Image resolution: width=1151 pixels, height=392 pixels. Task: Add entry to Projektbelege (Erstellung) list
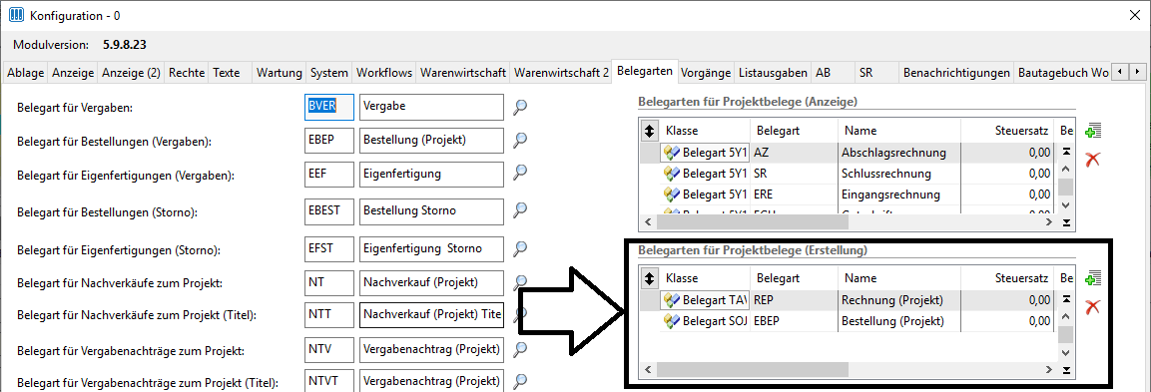tap(1093, 278)
